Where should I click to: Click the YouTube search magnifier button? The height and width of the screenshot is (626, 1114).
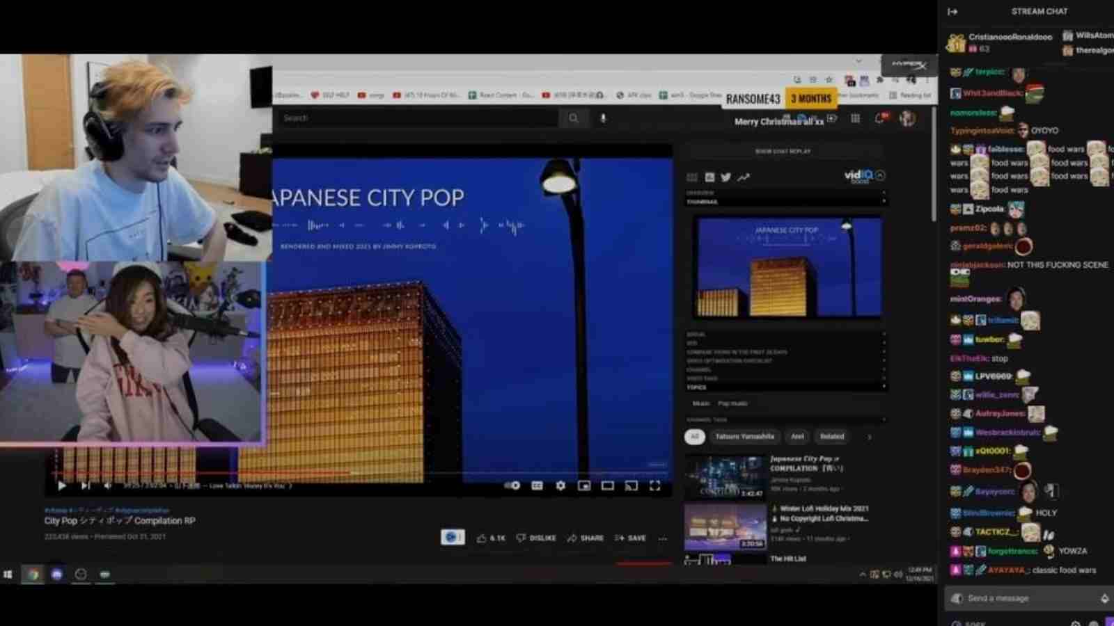point(574,118)
